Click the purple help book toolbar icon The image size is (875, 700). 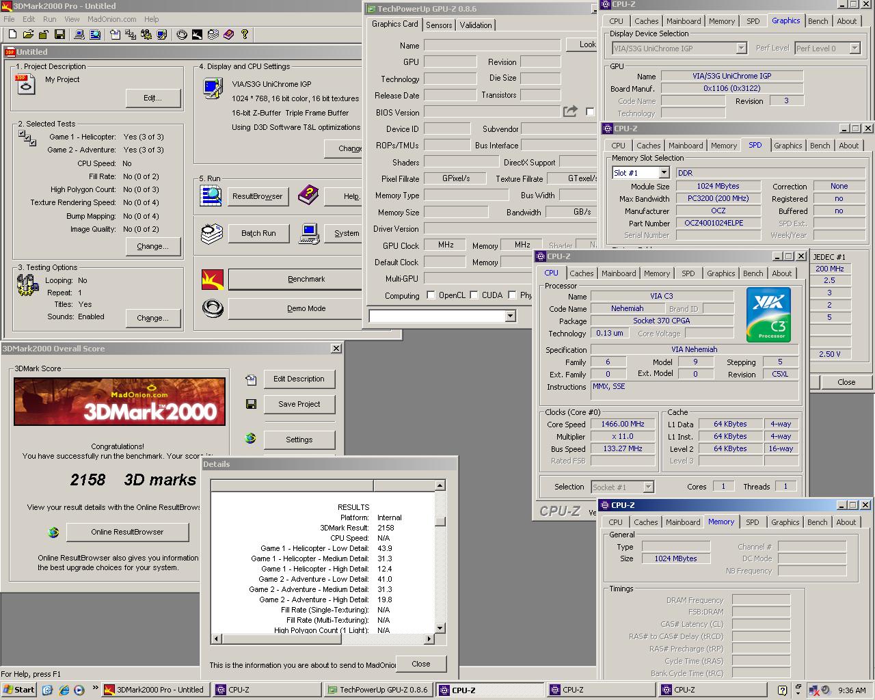pyautogui.click(x=228, y=34)
